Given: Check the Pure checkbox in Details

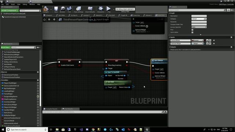Looking at the screenshot, I should (x=192, y=30).
